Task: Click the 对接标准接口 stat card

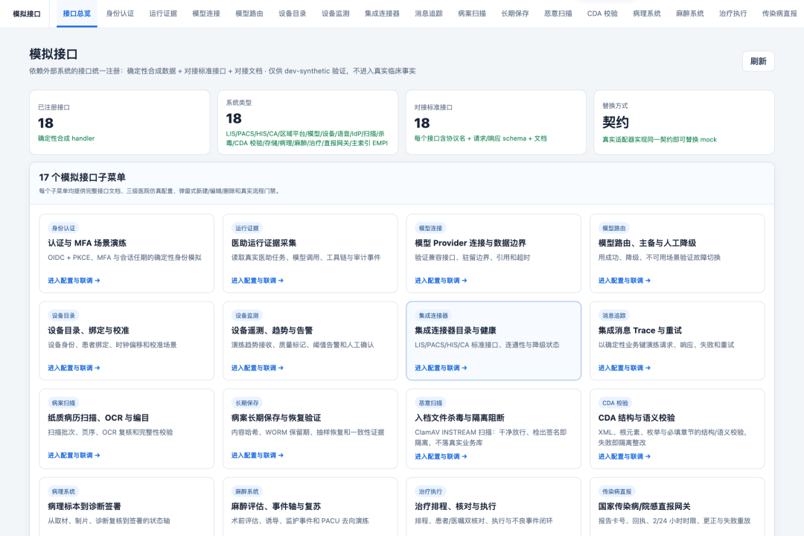Action: (x=496, y=122)
